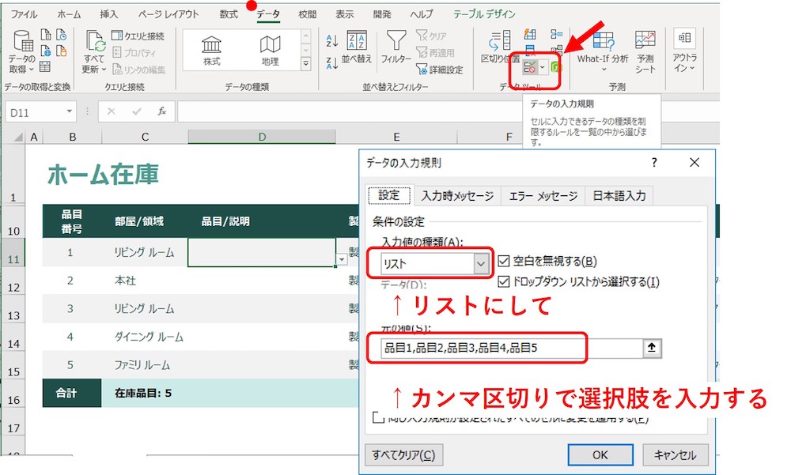The image size is (791, 475).
Task: Click the OK button
Action: coord(600,454)
